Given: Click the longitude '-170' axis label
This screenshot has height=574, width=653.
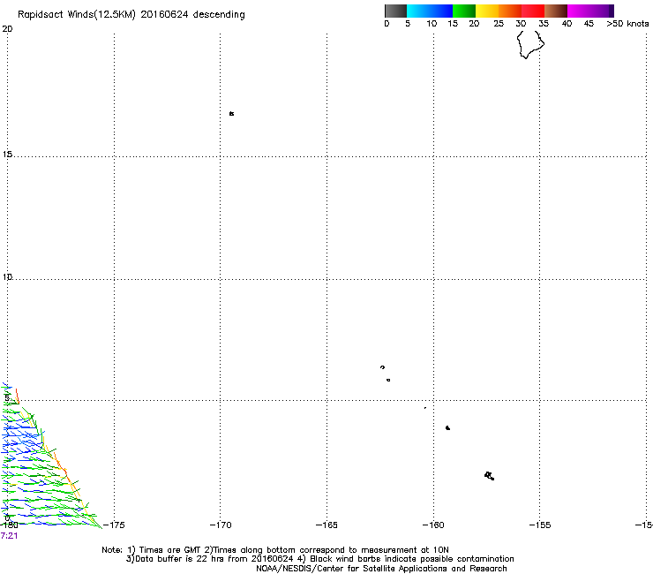Looking at the screenshot, I should point(221,525).
